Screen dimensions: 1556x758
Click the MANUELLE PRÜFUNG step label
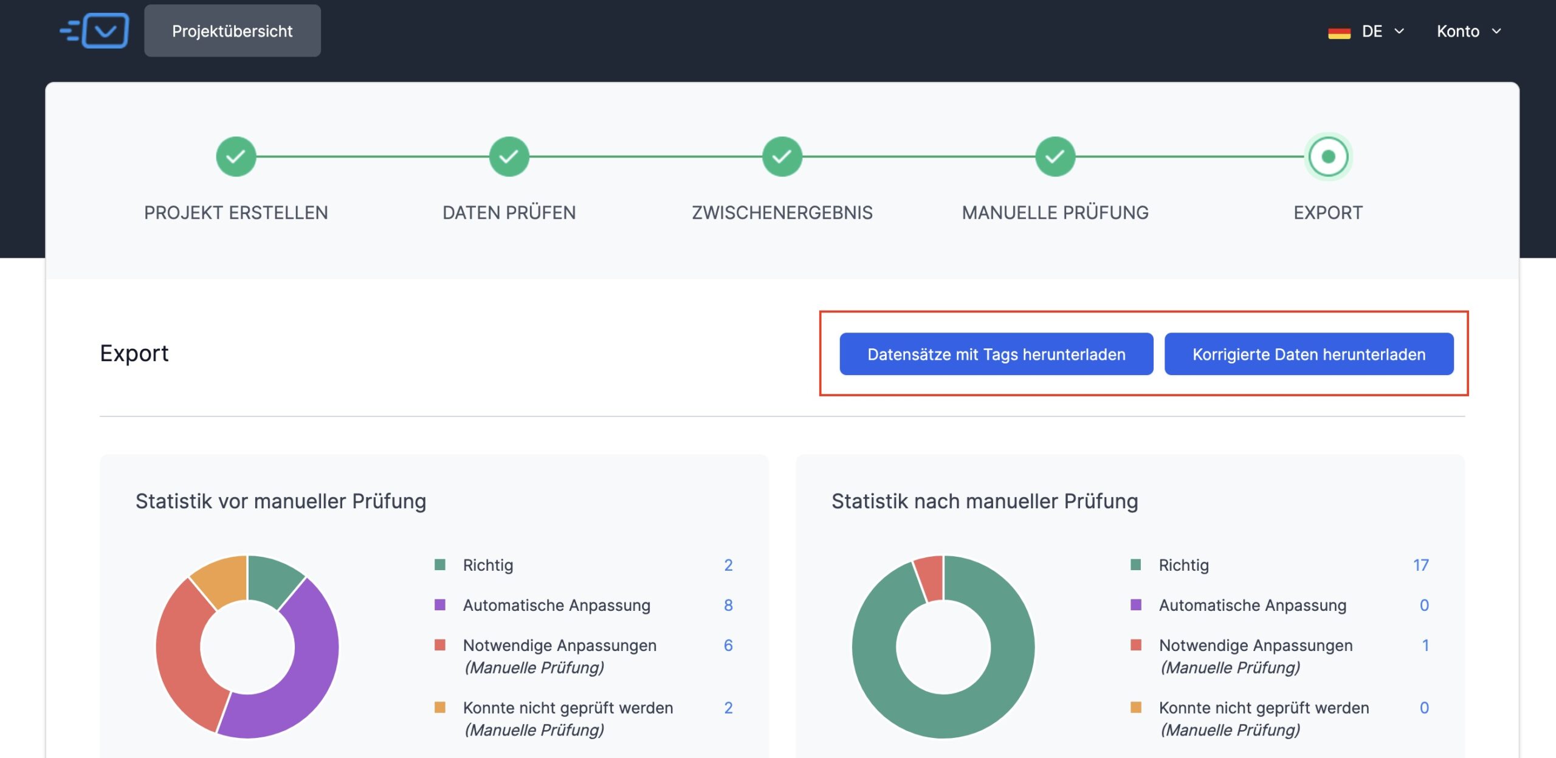pyautogui.click(x=1055, y=213)
